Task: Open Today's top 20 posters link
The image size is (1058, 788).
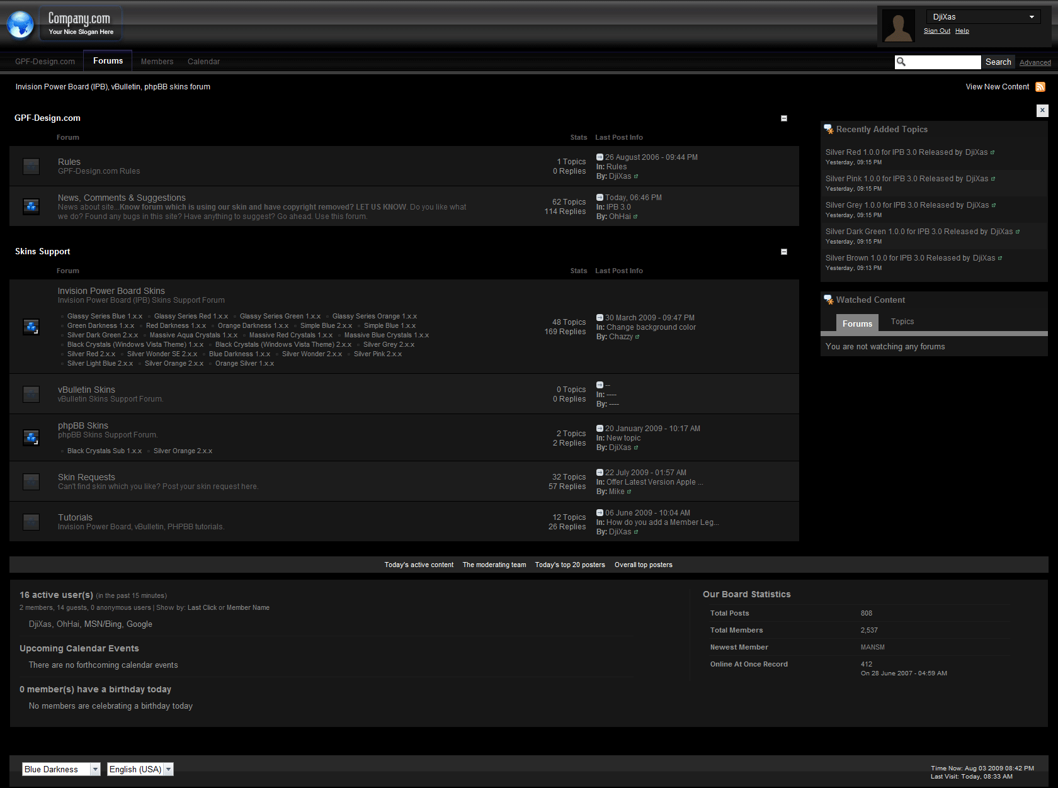Action: pos(570,565)
